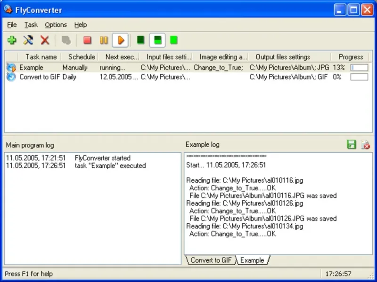Minimize the FlyConverter window
377x282 pixels.
340,10
